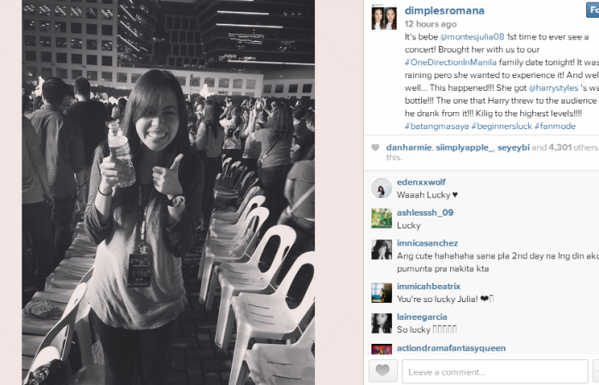Click the small heart icon beside likers

pos(376,147)
